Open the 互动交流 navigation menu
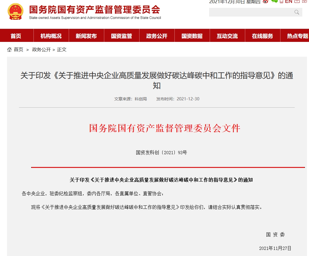309x256 pixels. 227,36
